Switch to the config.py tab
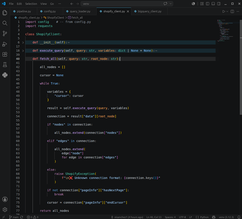The image size is (242, 219). click(x=50, y=11)
